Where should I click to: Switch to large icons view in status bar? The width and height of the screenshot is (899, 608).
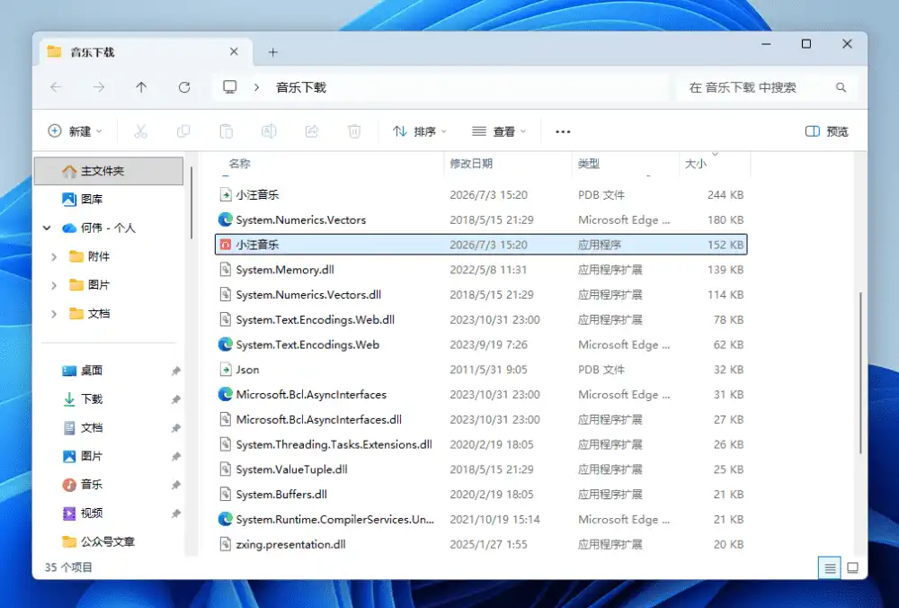pos(852,568)
